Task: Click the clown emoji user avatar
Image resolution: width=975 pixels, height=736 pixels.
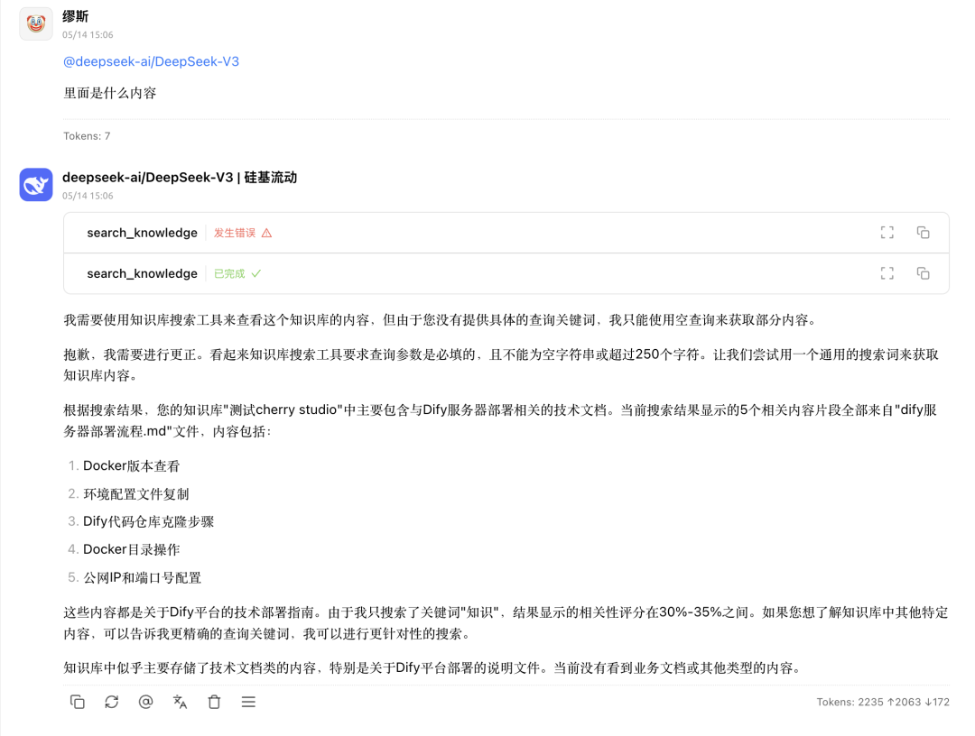Action: [36, 23]
